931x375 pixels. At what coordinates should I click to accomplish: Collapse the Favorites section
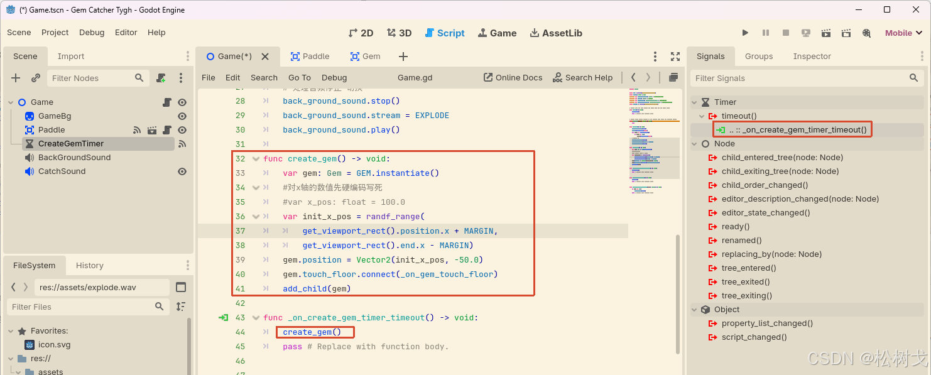[x=11, y=331]
